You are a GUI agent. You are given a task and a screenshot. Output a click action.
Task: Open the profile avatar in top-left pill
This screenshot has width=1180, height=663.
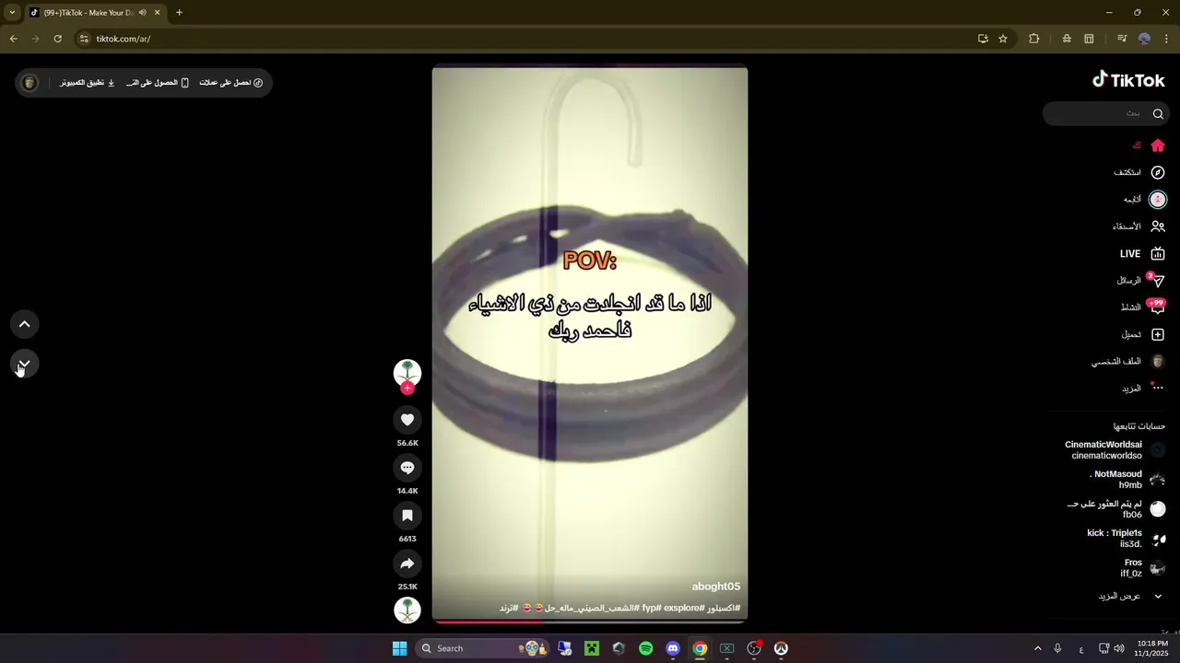(29, 83)
